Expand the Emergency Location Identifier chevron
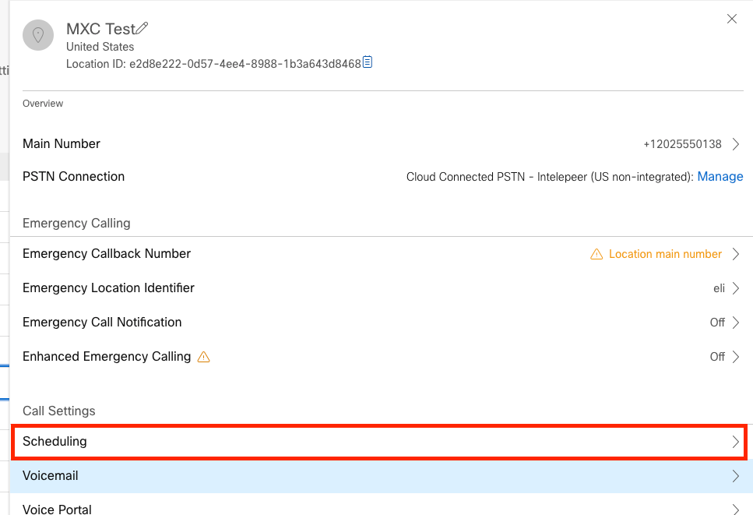753x515 pixels. (x=736, y=288)
